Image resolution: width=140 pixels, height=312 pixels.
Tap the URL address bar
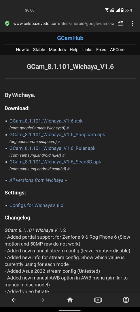point(63,23)
